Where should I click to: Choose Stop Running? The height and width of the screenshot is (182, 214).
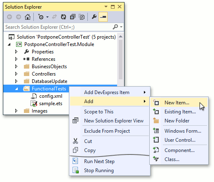tap(110, 170)
